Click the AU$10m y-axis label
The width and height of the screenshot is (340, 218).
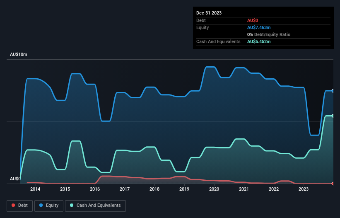pyautogui.click(x=19, y=54)
